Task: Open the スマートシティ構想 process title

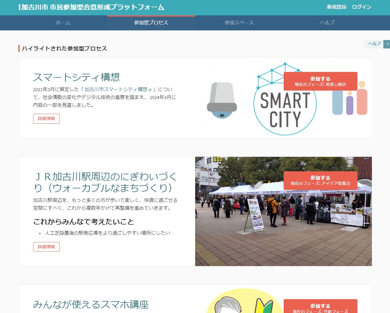Action: pos(76,77)
